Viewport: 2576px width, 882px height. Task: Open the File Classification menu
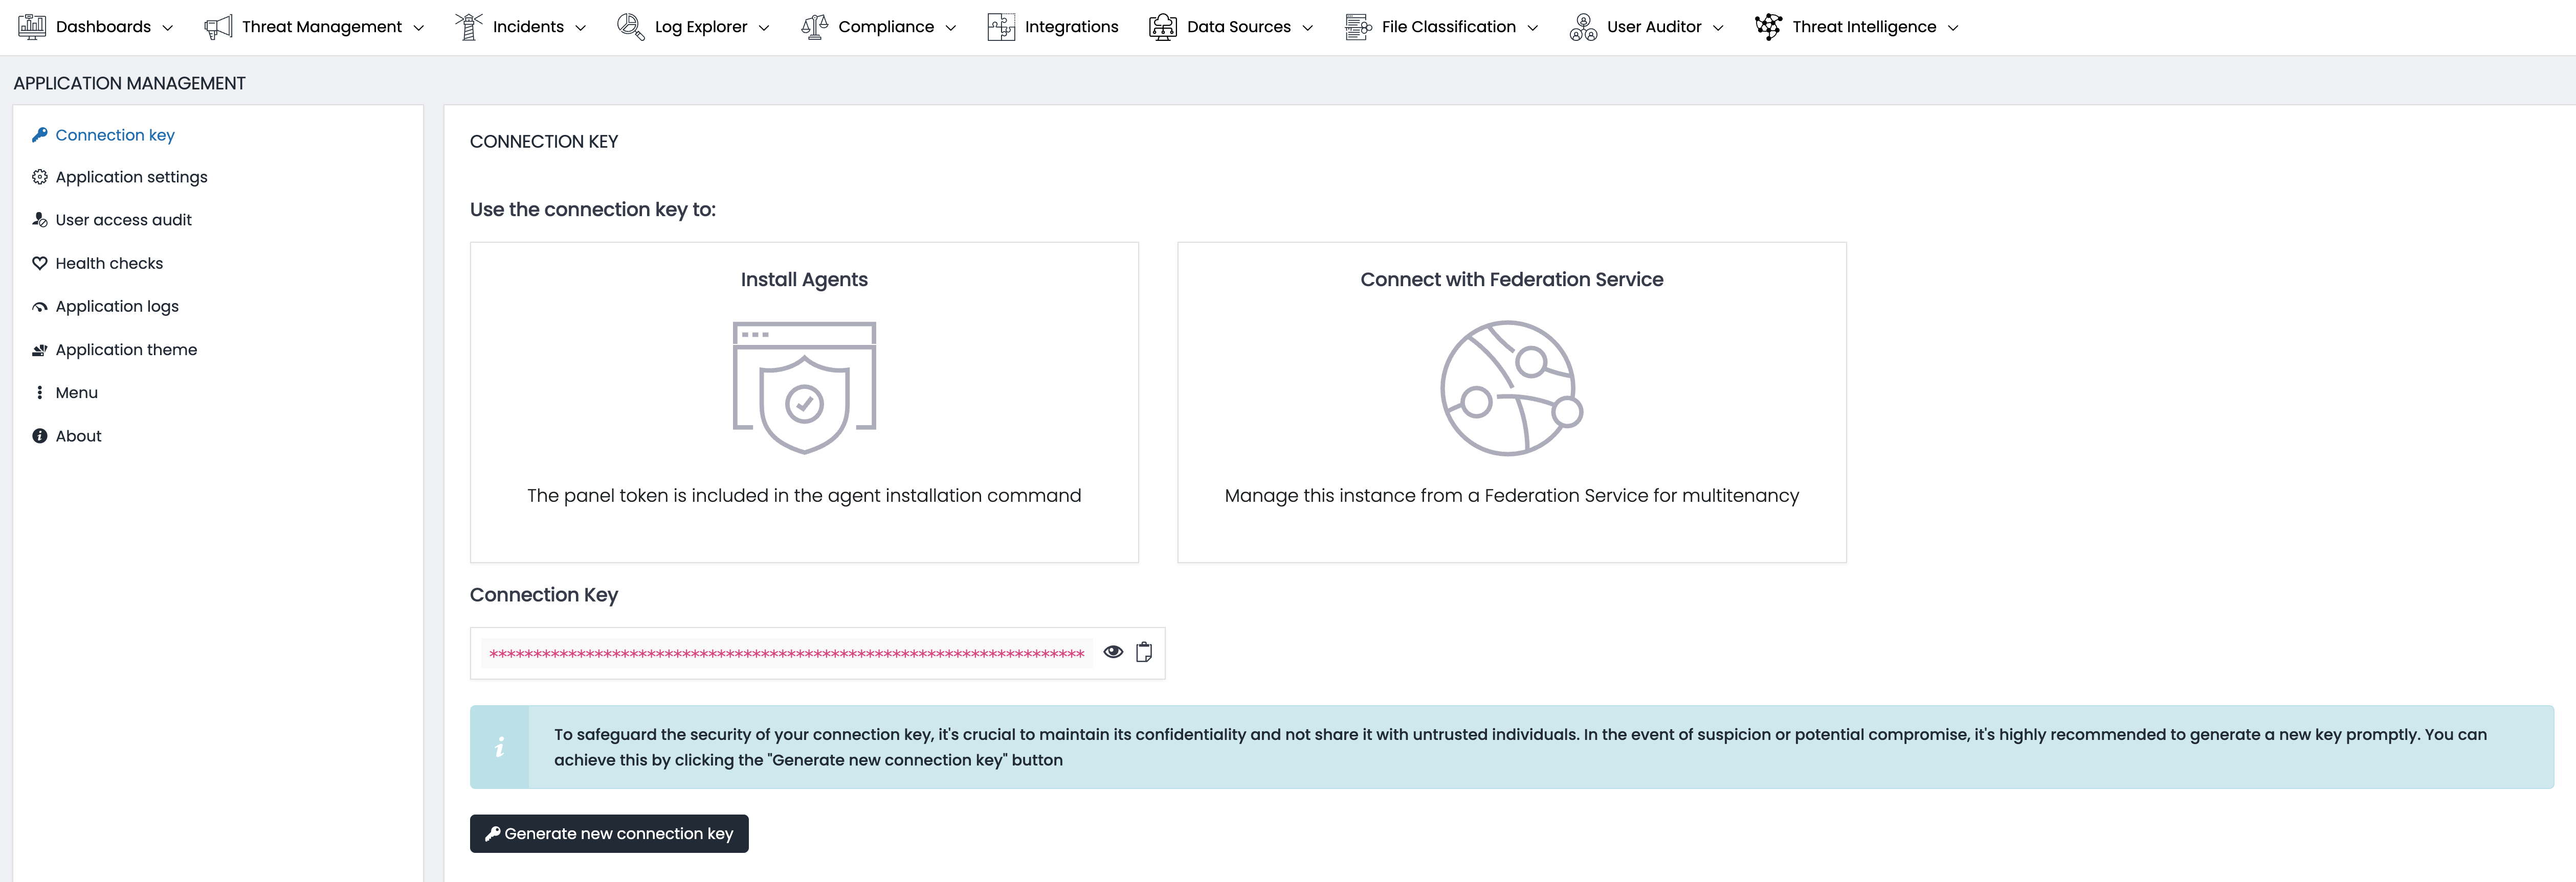(1448, 27)
